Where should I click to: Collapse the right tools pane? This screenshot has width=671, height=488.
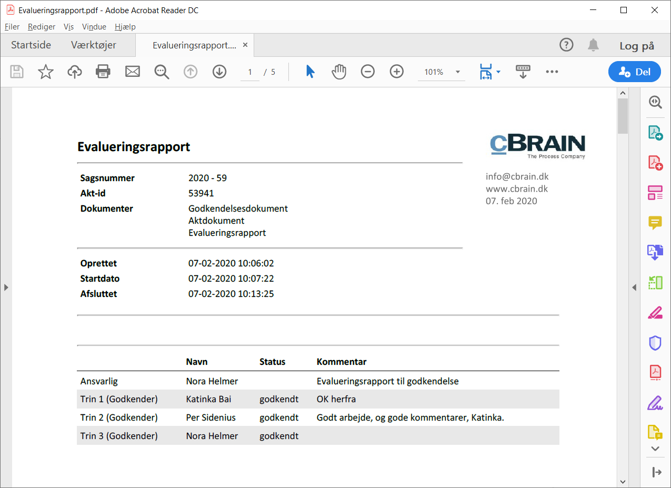click(x=634, y=287)
